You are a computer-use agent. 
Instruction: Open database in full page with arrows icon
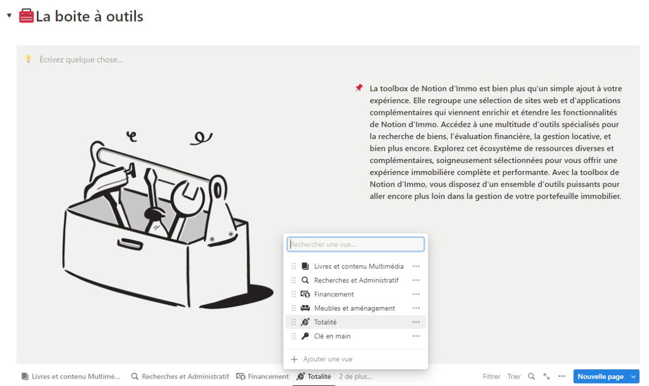click(x=547, y=377)
